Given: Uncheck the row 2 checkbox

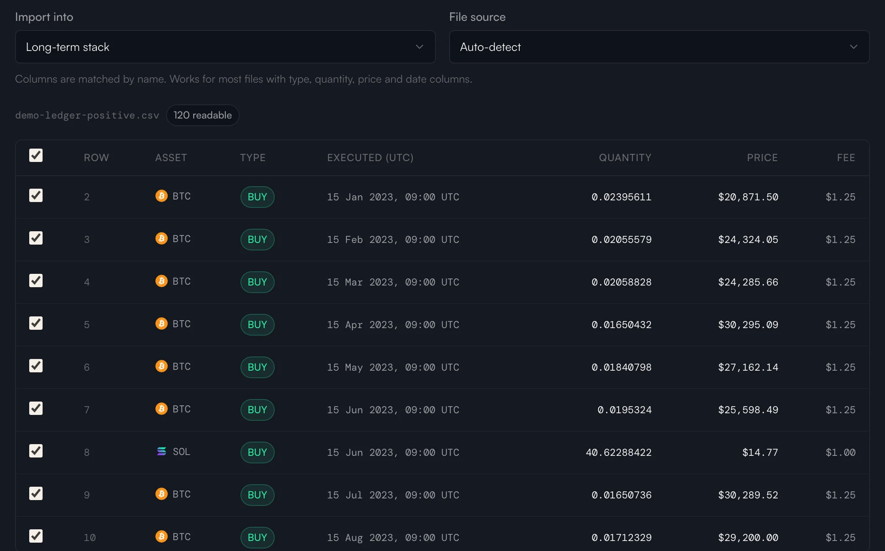Looking at the screenshot, I should click(x=36, y=195).
